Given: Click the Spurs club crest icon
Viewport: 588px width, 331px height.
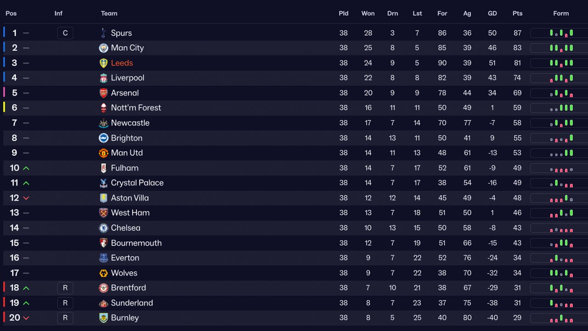Looking at the screenshot, I should 103,33.
